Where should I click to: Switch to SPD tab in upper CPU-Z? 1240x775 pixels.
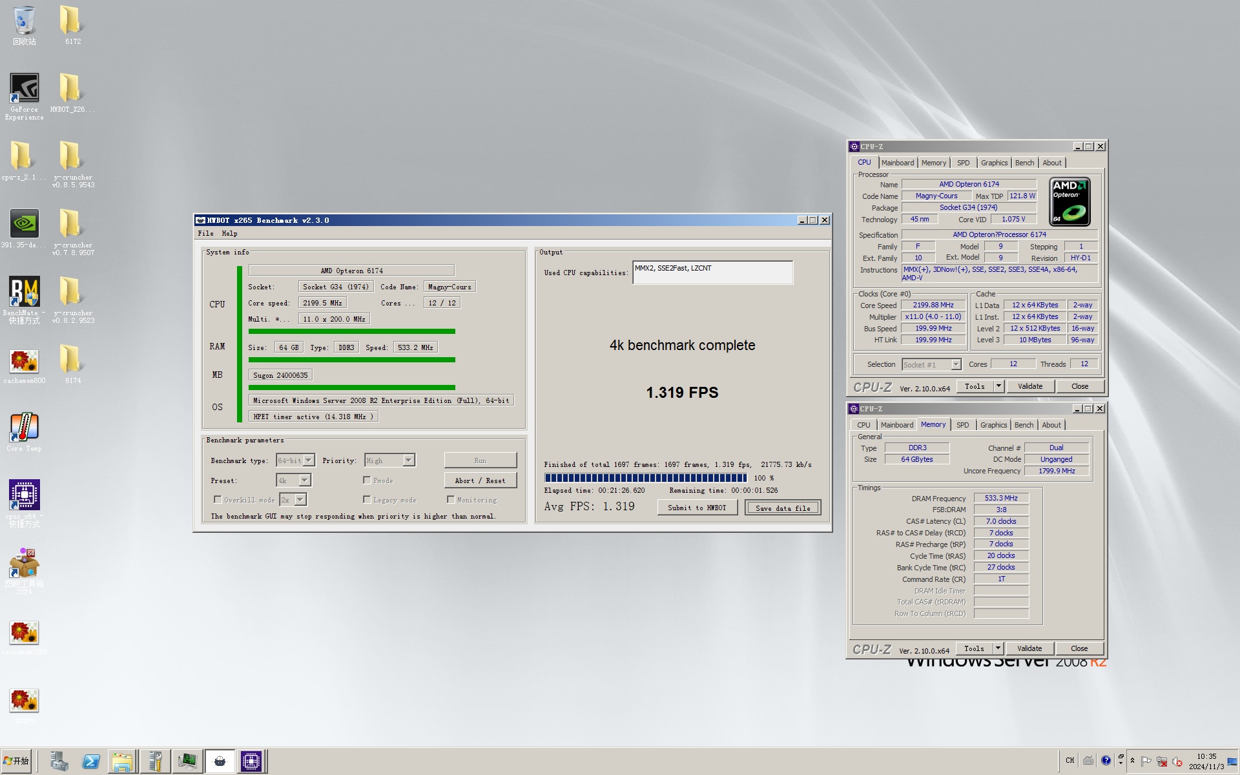coord(963,163)
